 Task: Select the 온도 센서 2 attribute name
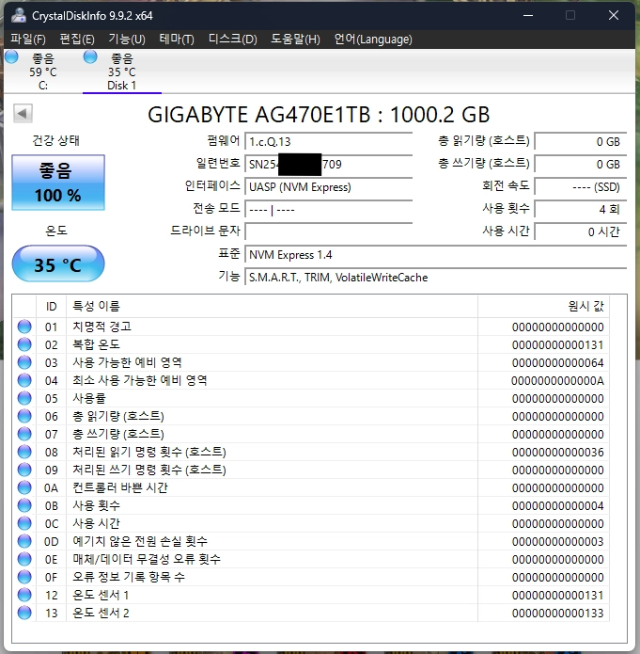pyautogui.click(x=101, y=613)
